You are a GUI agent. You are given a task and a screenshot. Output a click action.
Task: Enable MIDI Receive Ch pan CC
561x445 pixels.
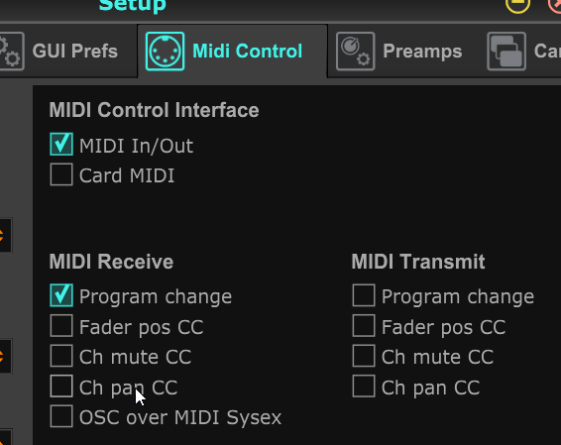[61, 387]
